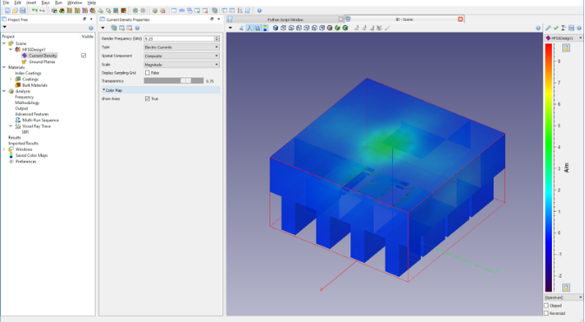Click the blue help icon in main toolbar
The width and height of the screenshot is (585, 322).
pyautogui.click(x=259, y=10)
